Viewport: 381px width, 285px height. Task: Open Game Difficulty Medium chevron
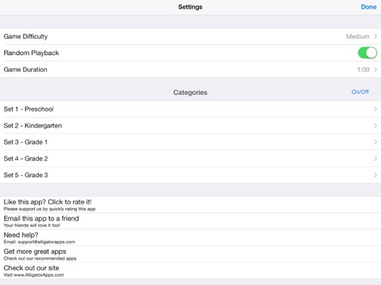[x=376, y=36]
